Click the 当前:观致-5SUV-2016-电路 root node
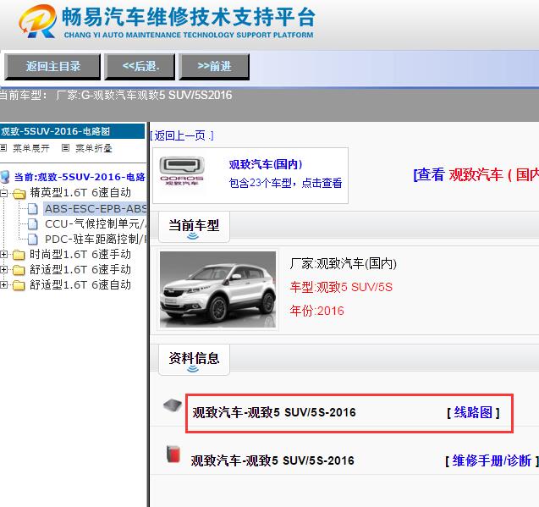This screenshot has height=507, width=539. [x=80, y=177]
